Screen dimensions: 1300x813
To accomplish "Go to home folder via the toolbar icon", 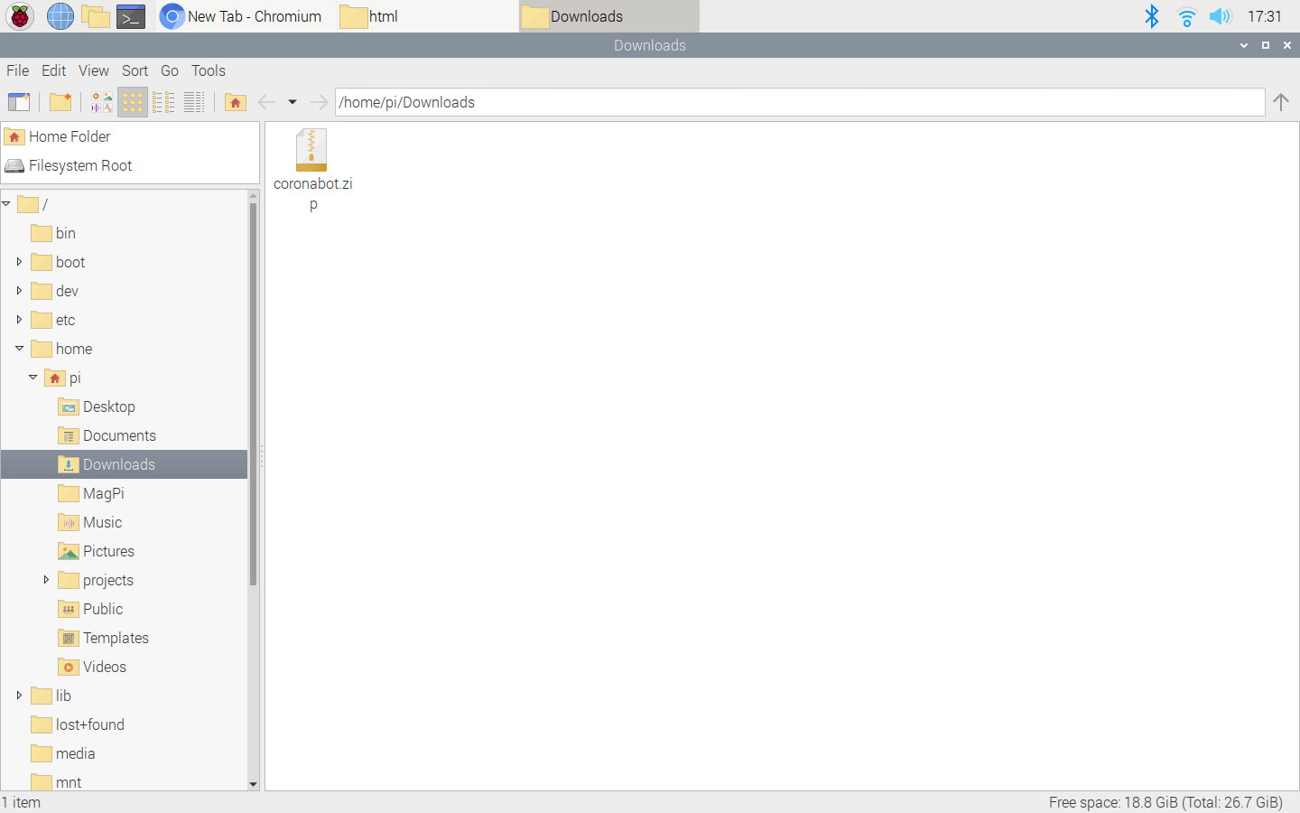I will tap(236, 102).
